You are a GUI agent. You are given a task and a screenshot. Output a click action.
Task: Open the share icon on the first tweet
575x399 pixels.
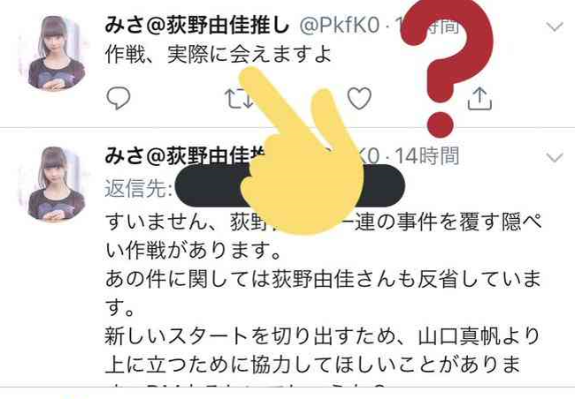click(x=479, y=98)
